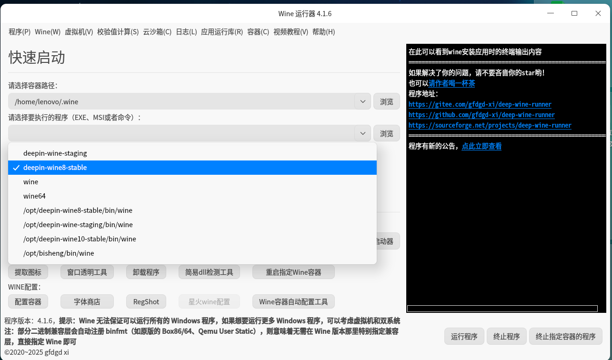
Task: Choose the wine option in dropdown
Action: pyautogui.click(x=192, y=182)
